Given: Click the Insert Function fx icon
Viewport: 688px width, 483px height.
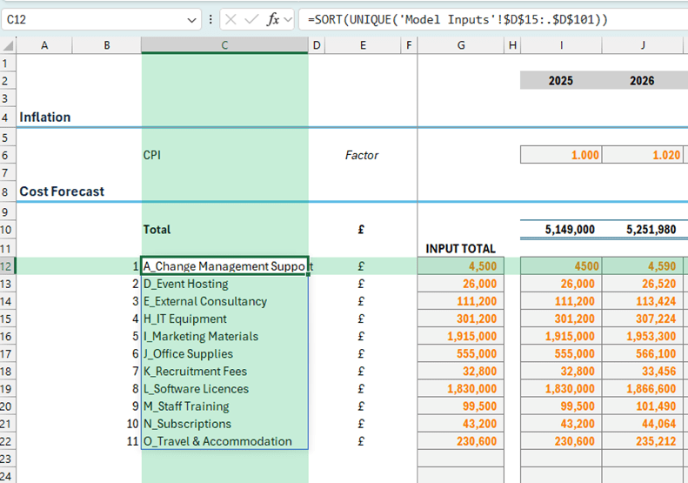Looking at the screenshot, I should [272, 19].
